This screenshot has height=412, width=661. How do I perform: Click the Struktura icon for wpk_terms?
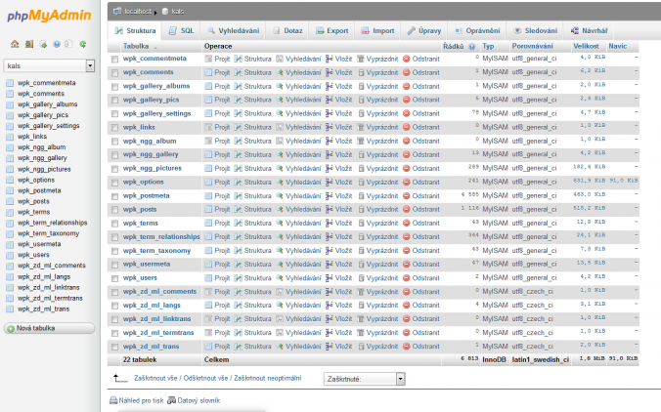tap(239, 223)
